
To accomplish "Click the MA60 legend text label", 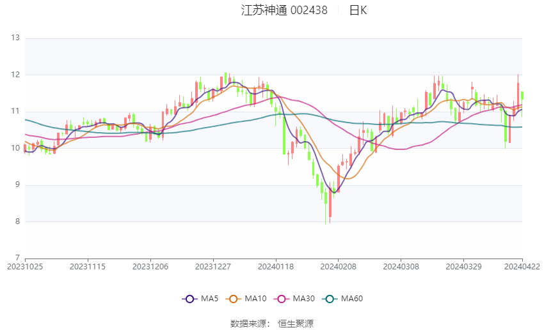I will [x=352, y=299].
